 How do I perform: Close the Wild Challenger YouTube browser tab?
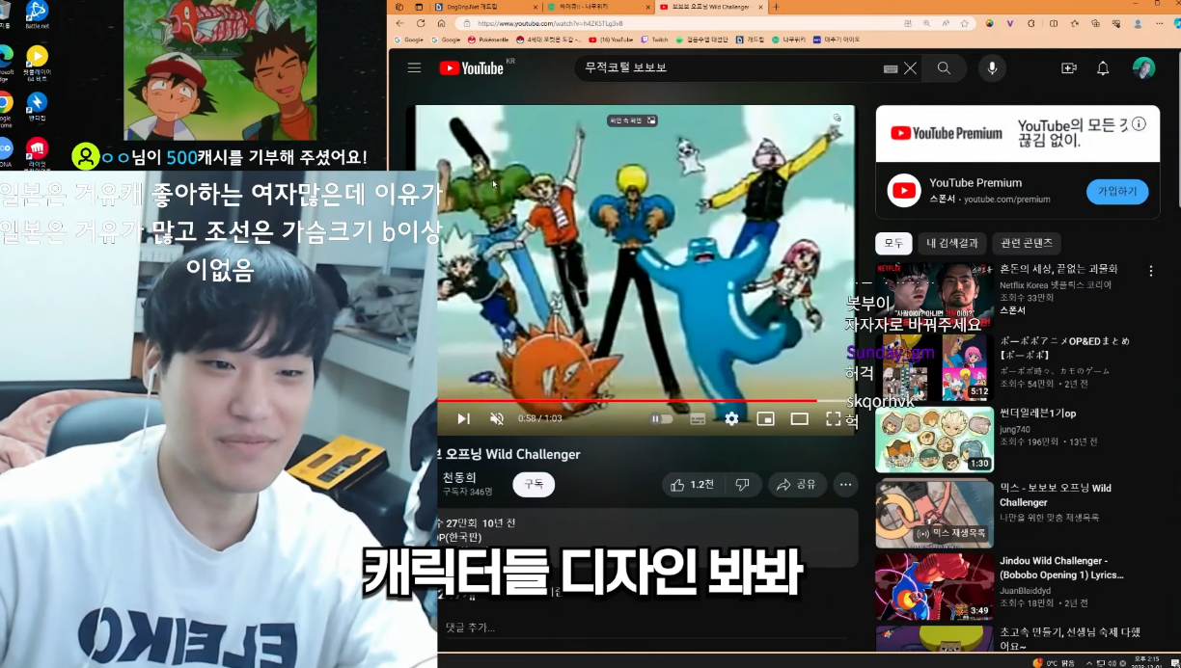pos(761,7)
